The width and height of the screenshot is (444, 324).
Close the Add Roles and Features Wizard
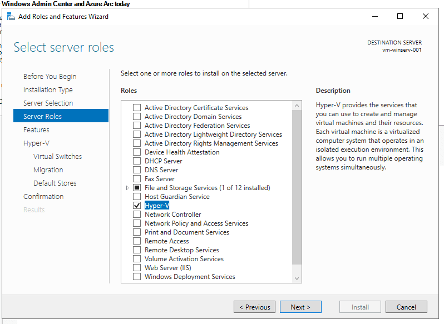coord(425,17)
